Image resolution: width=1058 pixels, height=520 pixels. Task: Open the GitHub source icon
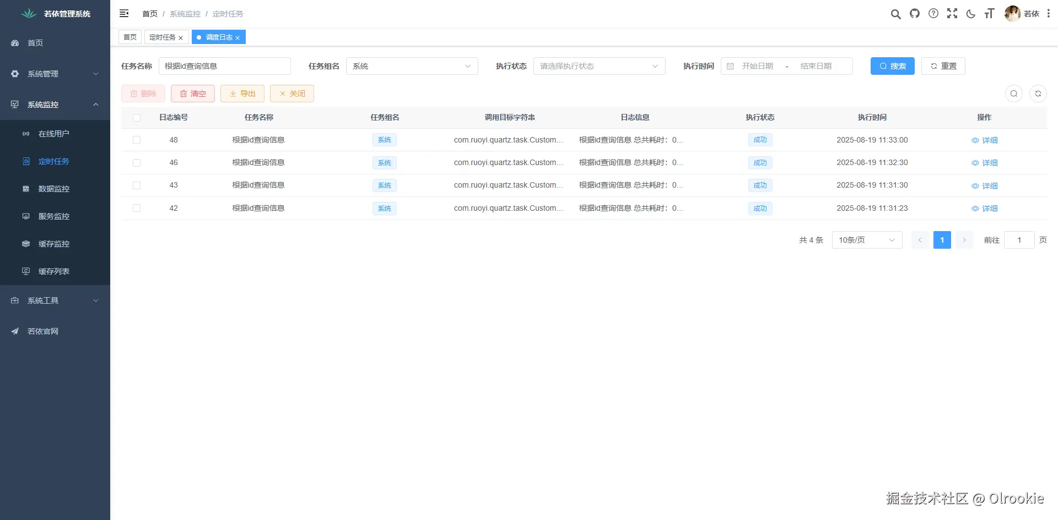[x=915, y=14]
